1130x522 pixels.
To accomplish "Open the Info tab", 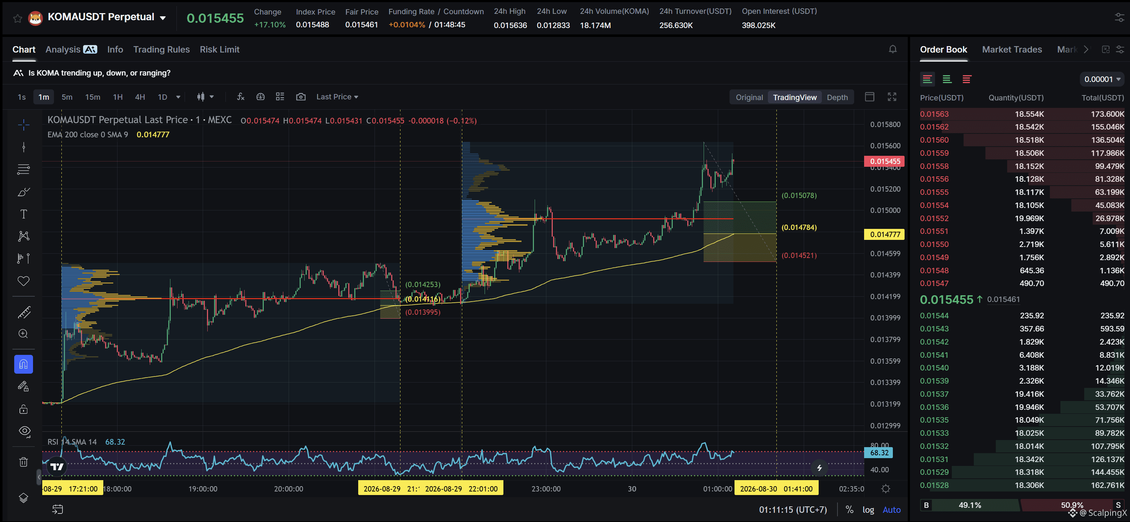I will [x=115, y=50].
